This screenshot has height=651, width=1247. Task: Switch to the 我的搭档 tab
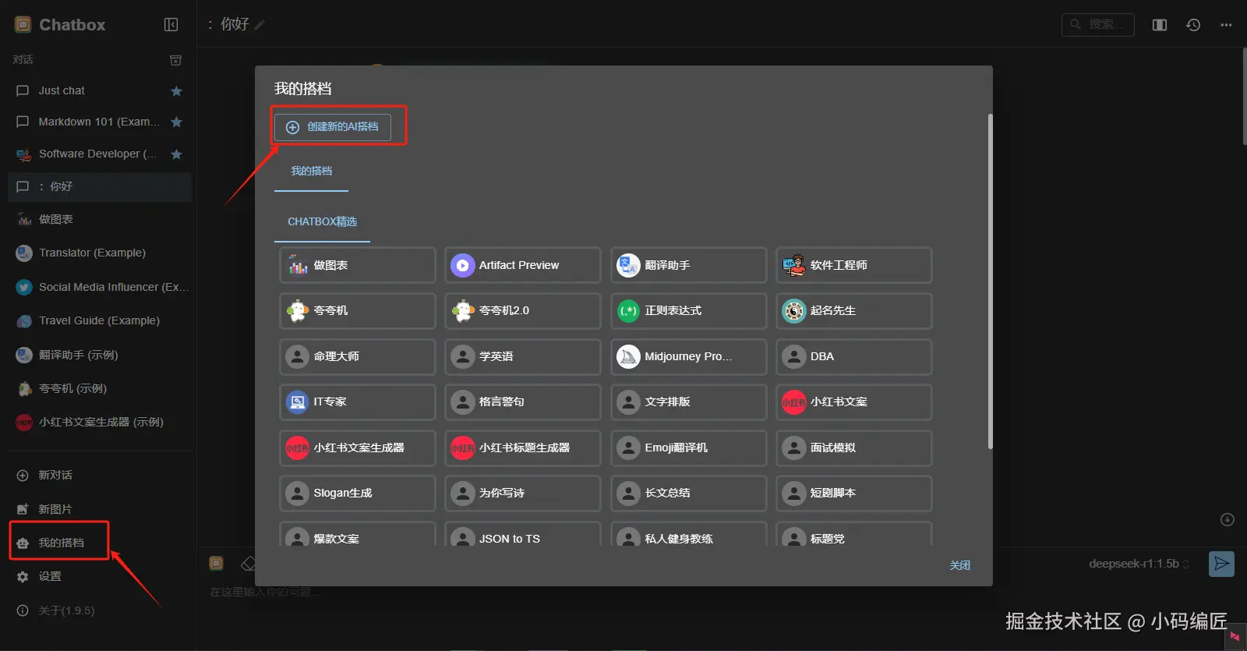point(311,172)
